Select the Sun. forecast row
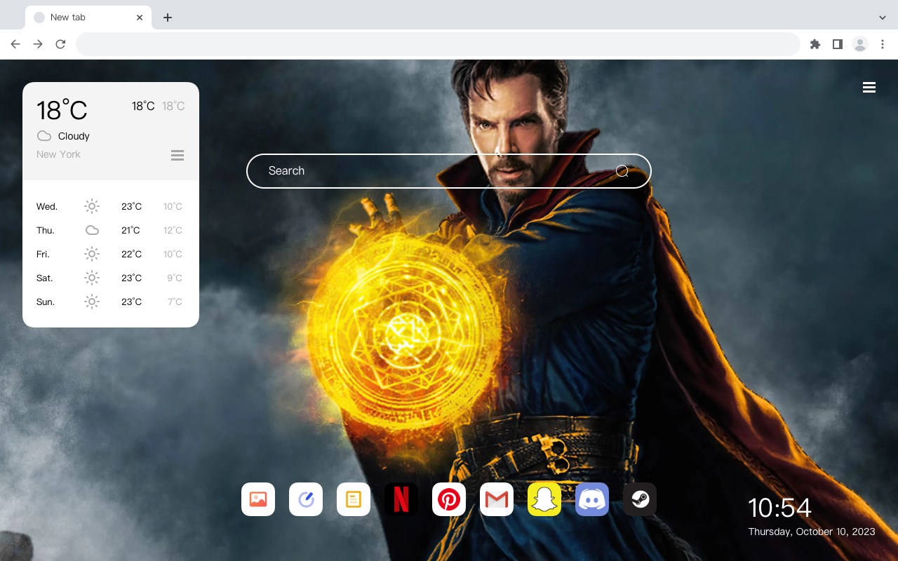898x561 pixels. 111,302
